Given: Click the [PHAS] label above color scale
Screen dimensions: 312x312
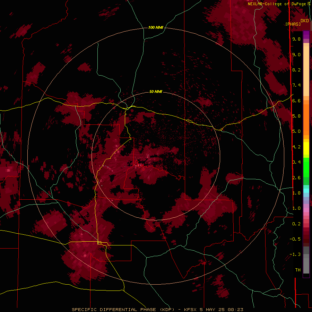Looking at the screenshot, I should [293, 24].
